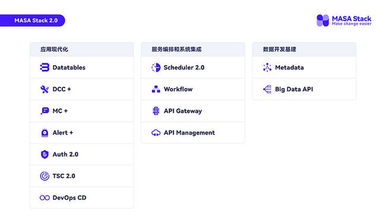This screenshot has width=386, height=217.
Task: Click the MASA Stack logo
Action: [344, 20]
